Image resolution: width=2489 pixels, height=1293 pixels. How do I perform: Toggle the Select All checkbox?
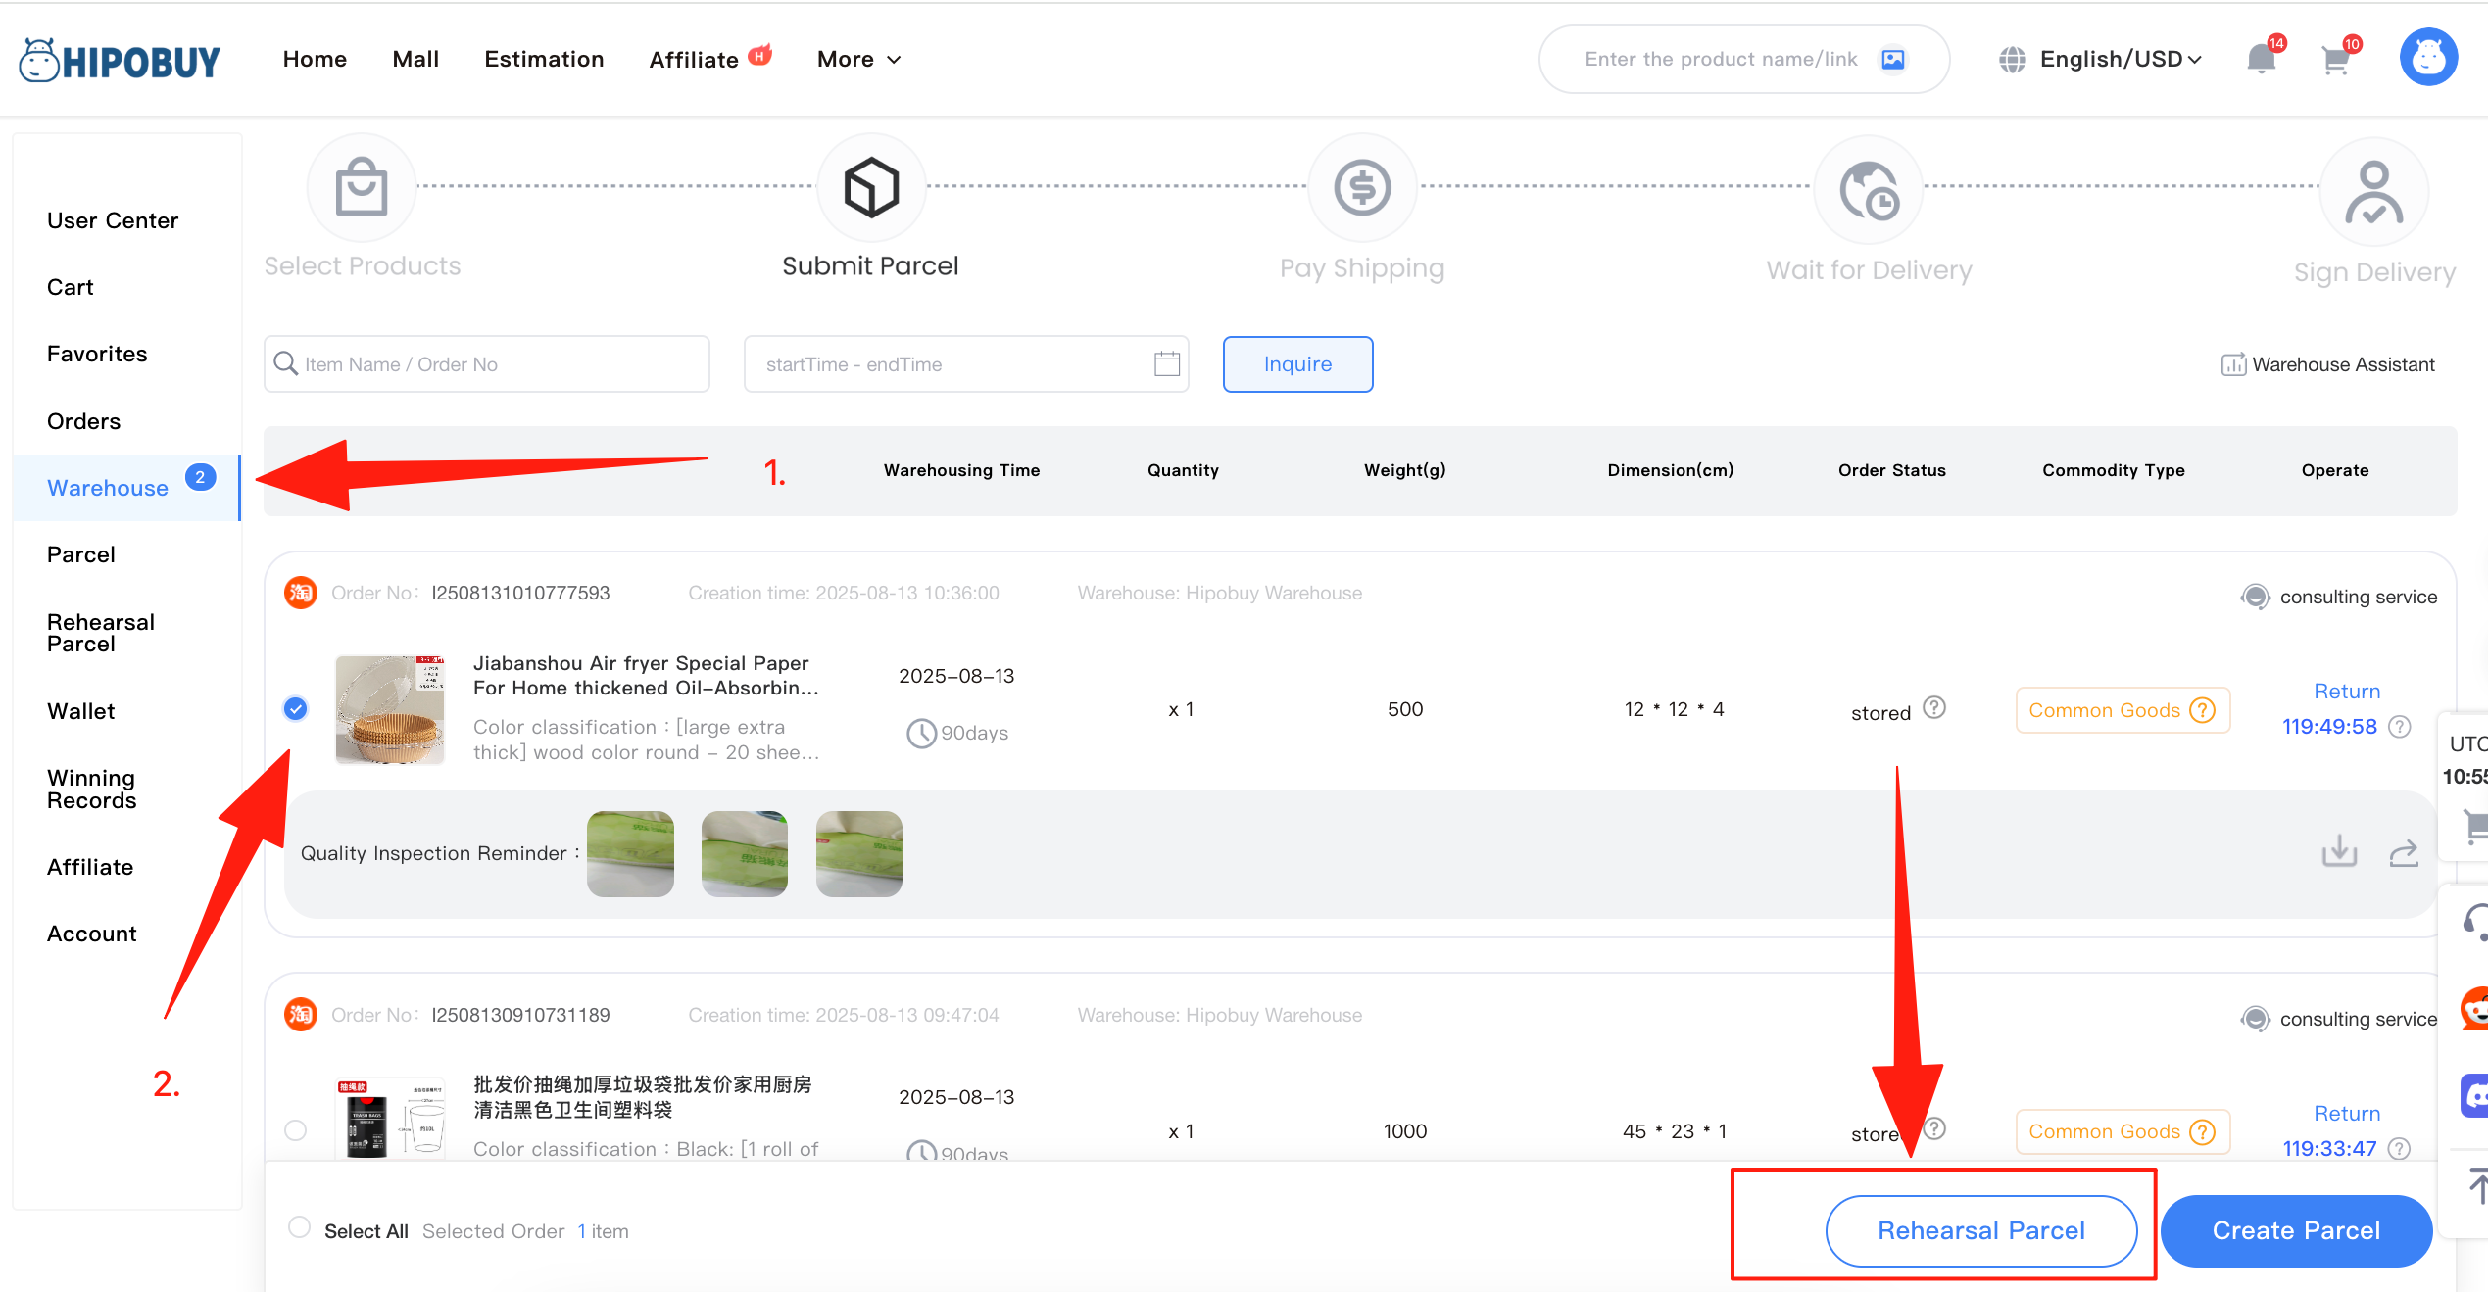click(x=300, y=1227)
